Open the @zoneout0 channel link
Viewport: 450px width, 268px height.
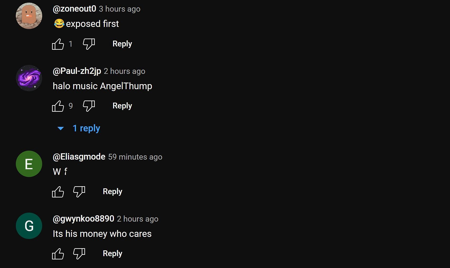pyautogui.click(x=74, y=9)
